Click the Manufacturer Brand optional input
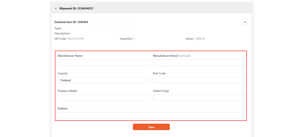300x137 pixels. pyautogui.click(x=199, y=63)
